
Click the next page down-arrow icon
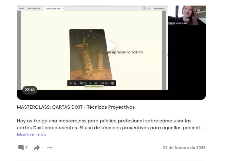click(85, 83)
